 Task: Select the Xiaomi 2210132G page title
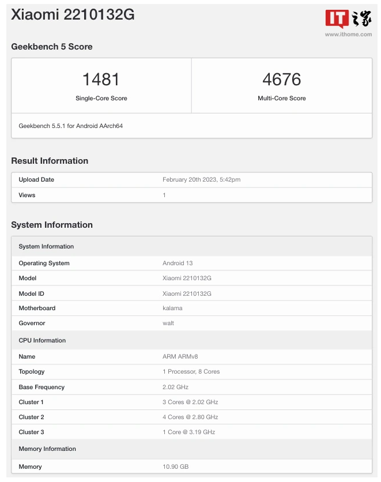[73, 14]
